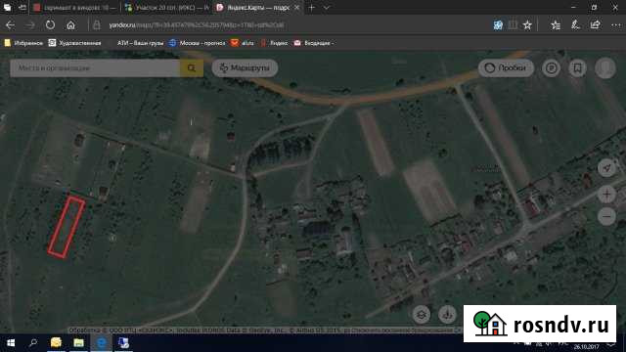
Task: Open the Windows Start menu
Action: pyautogui.click(x=11, y=343)
